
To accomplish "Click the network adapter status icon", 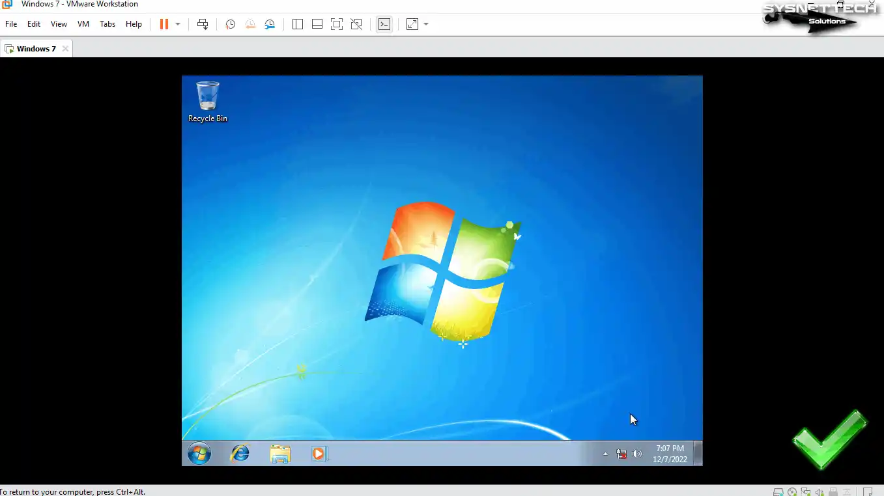I will tap(806, 491).
